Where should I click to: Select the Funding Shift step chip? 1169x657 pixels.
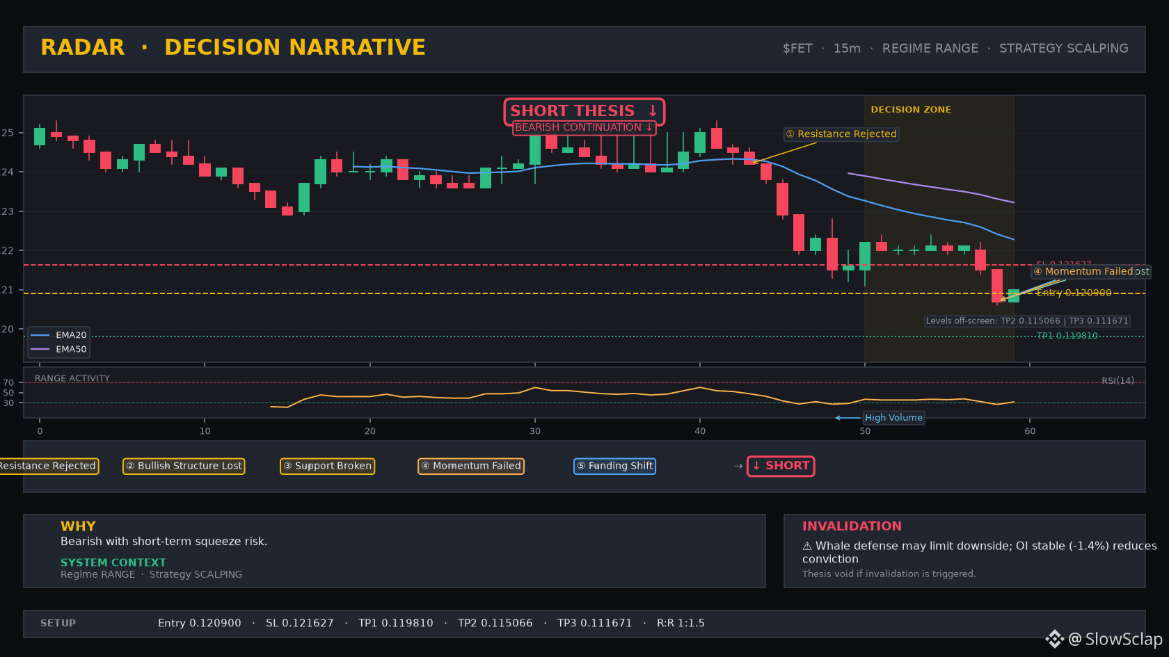tap(614, 466)
